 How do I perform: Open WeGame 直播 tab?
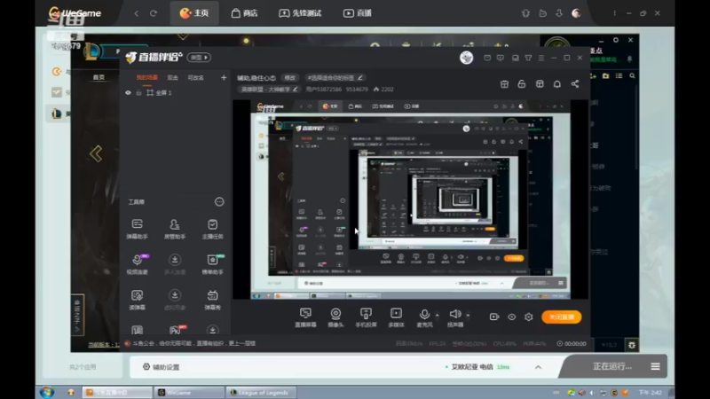coord(358,13)
